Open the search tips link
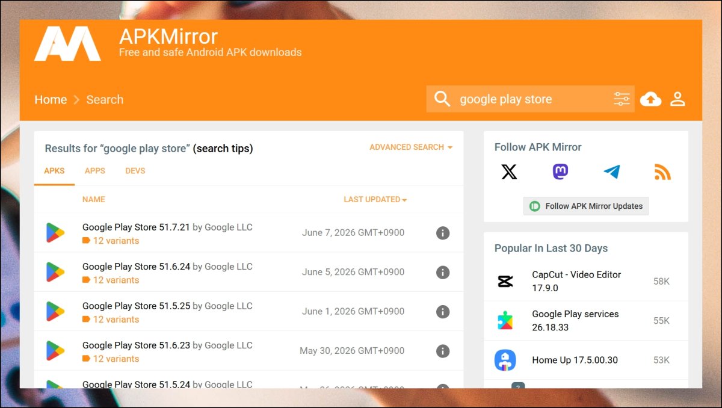 click(223, 149)
